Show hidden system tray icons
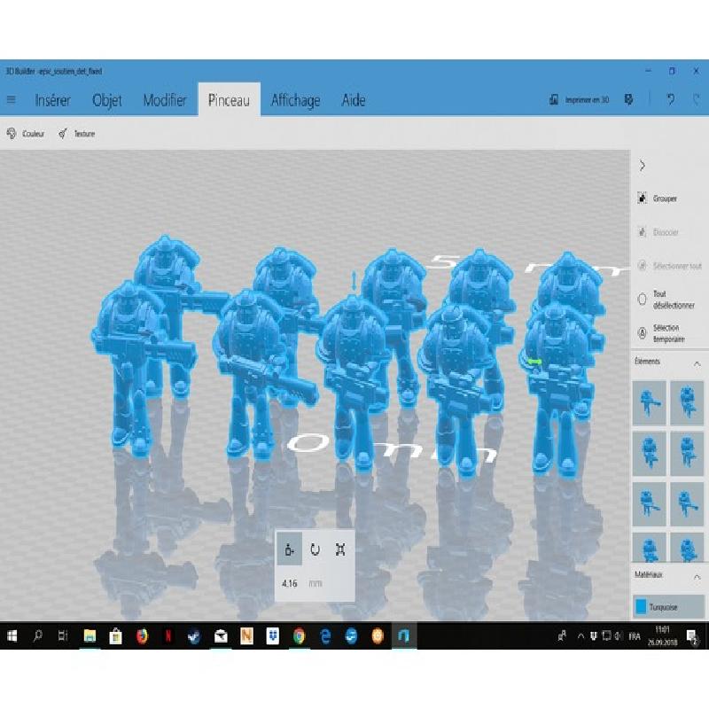The image size is (709, 709). click(580, 636)
